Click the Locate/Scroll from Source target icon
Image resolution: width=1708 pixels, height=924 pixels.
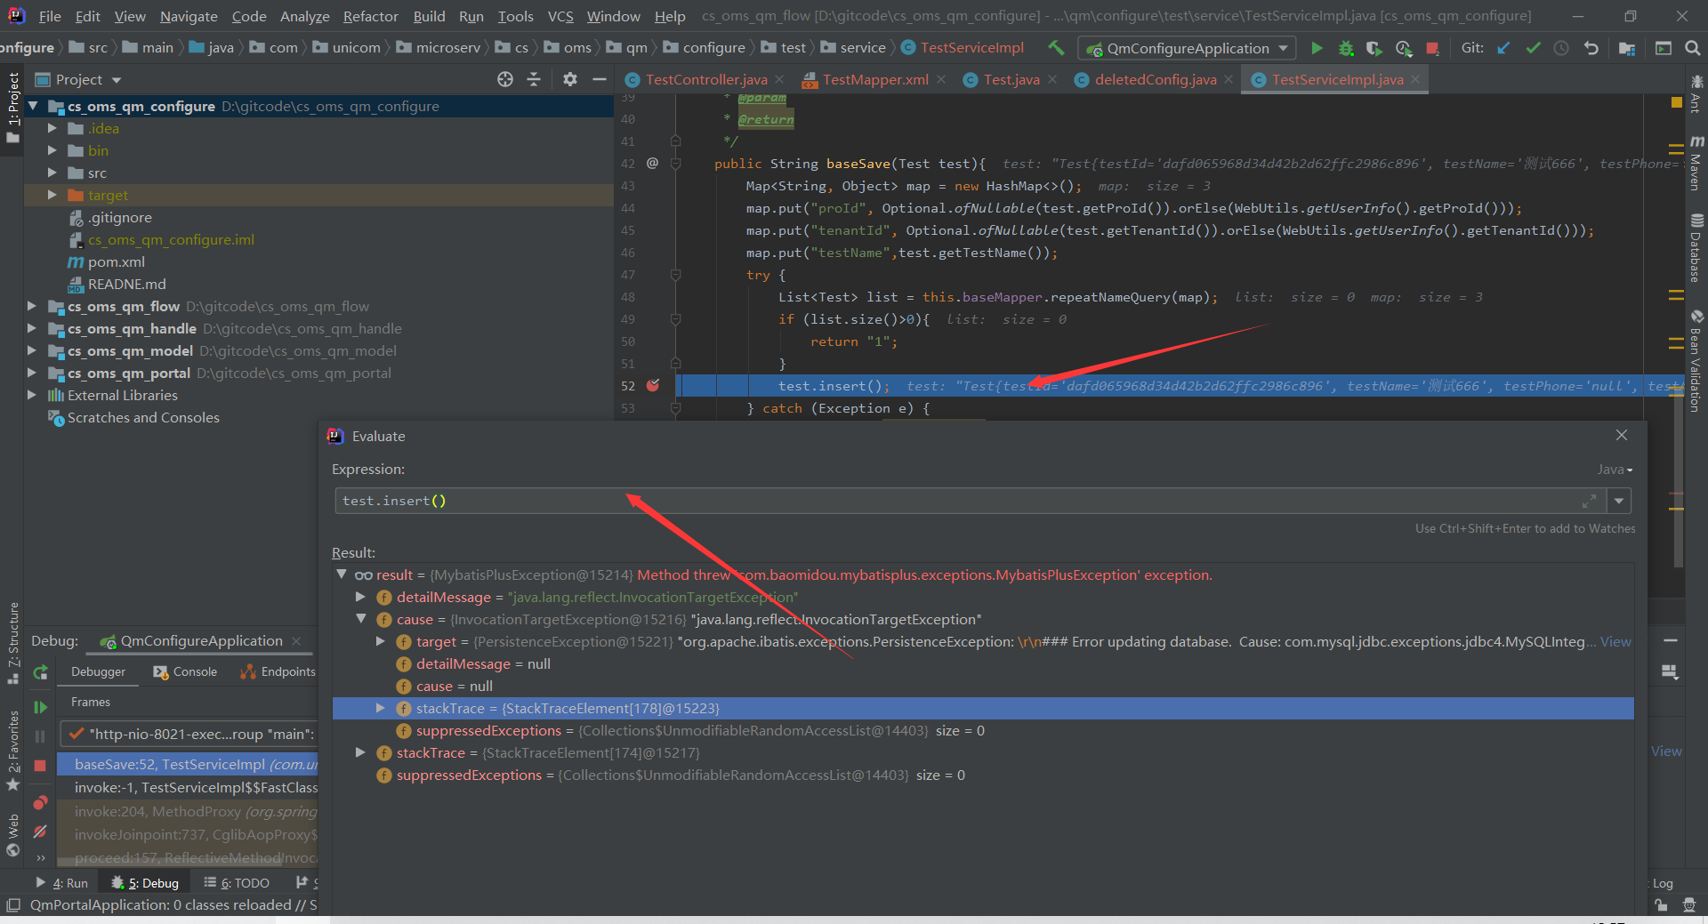(505, 79)
